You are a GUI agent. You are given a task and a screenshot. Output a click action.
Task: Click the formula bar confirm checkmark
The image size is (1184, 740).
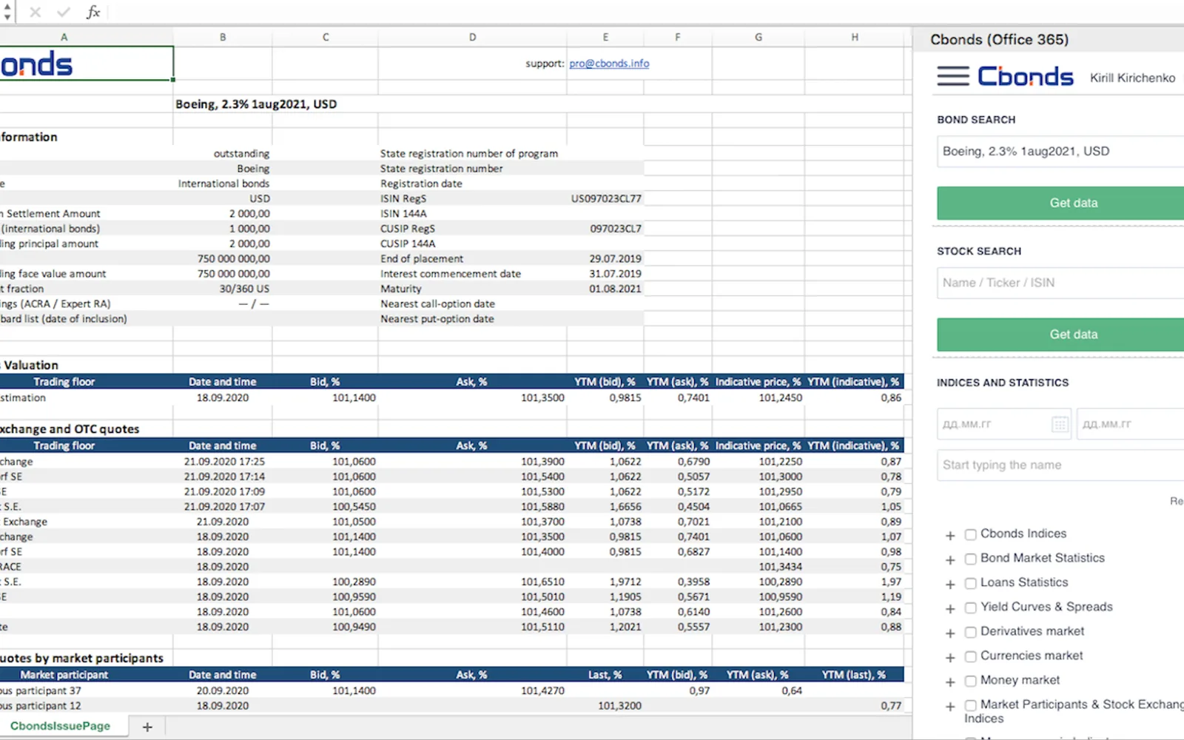pos(64,12)
